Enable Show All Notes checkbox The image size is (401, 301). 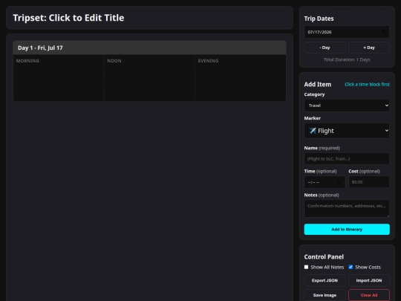pyautogui.click(x=306, y=267)
